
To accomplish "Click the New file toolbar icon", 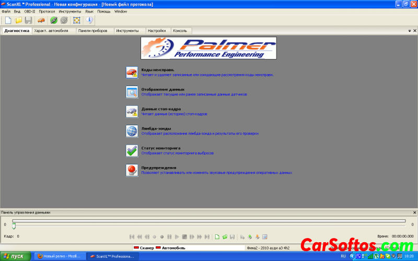I will 8,20.
